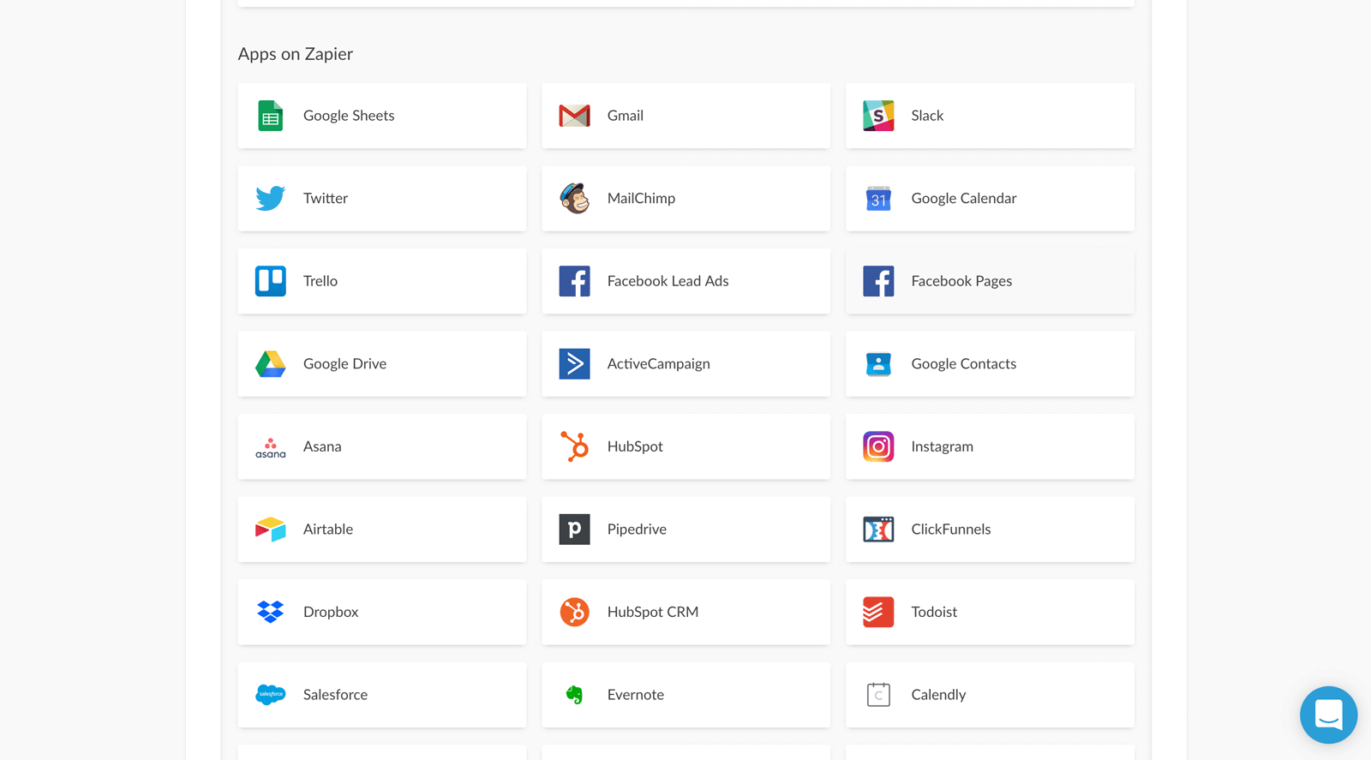
Task: Click the ActiveCampaign arrow icon
Action: point(574,364)
